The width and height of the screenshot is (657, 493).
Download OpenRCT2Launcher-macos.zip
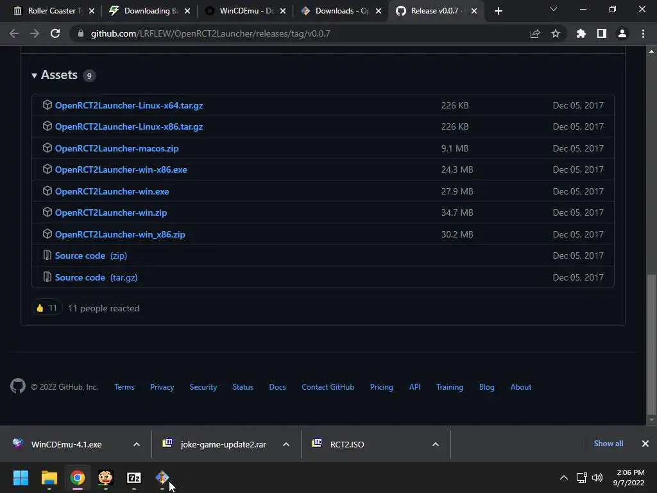117,148
